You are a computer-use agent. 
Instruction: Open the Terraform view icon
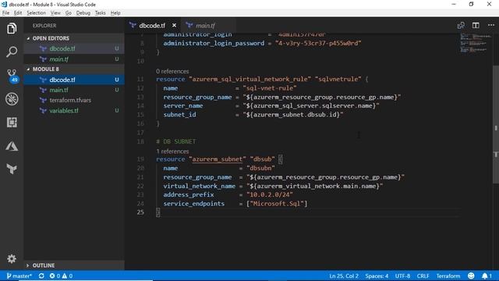pyautogui.click(x=12, y=169)
